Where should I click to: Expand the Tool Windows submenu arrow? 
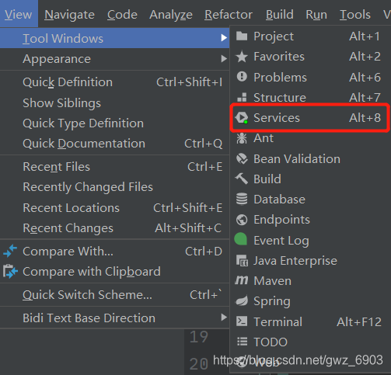[224, 38]
